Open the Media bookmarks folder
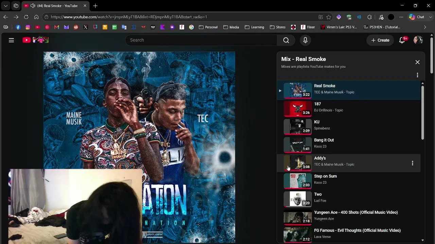This screenshot has width=435, height=244. coord(231,27)
